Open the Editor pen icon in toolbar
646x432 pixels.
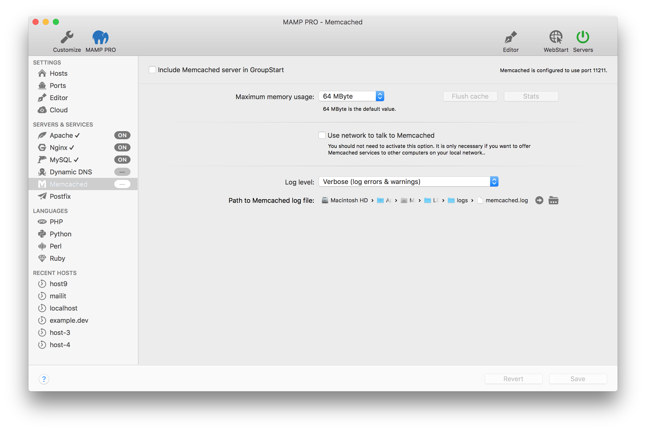click(x=511, y=37)
